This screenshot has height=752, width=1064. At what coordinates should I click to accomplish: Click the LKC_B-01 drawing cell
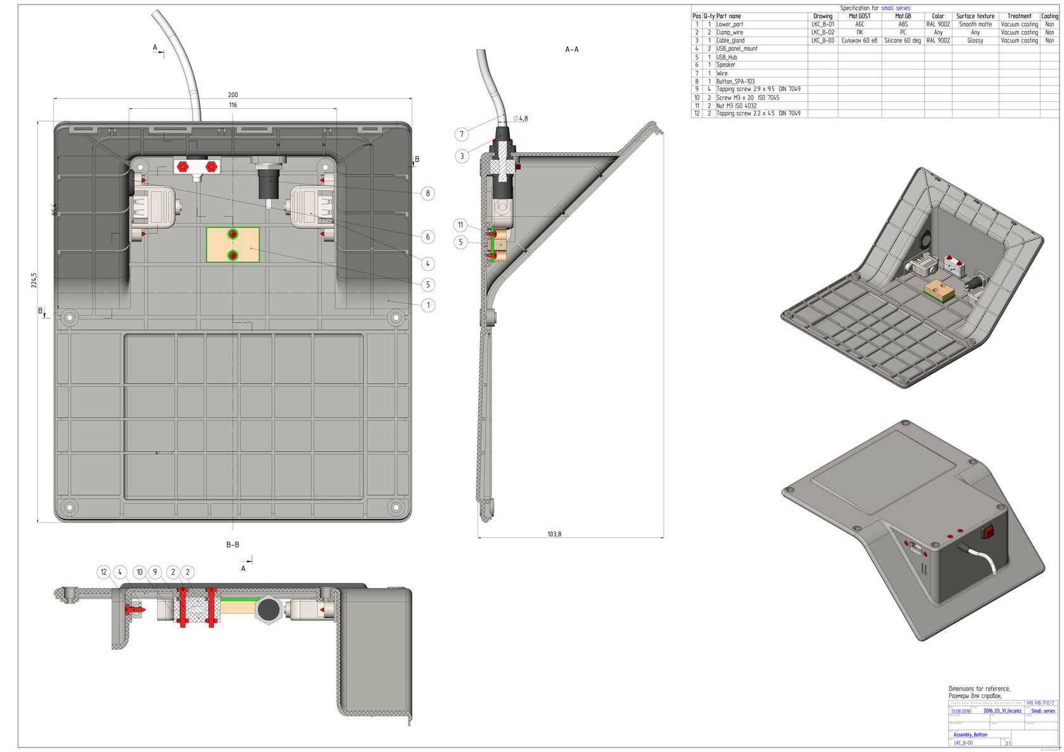click(x=823, y=24)
